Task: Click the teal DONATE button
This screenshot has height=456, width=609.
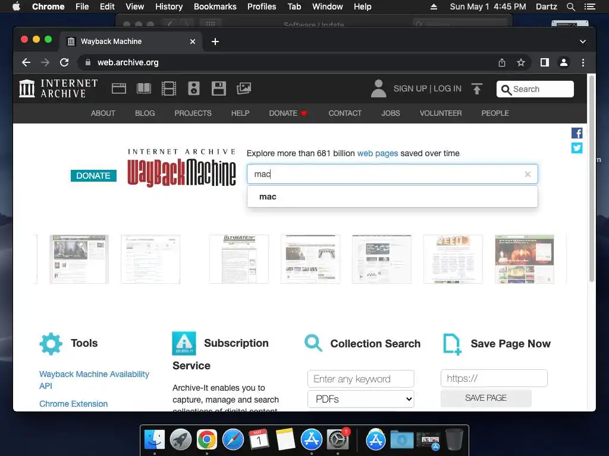Action: 93,176
